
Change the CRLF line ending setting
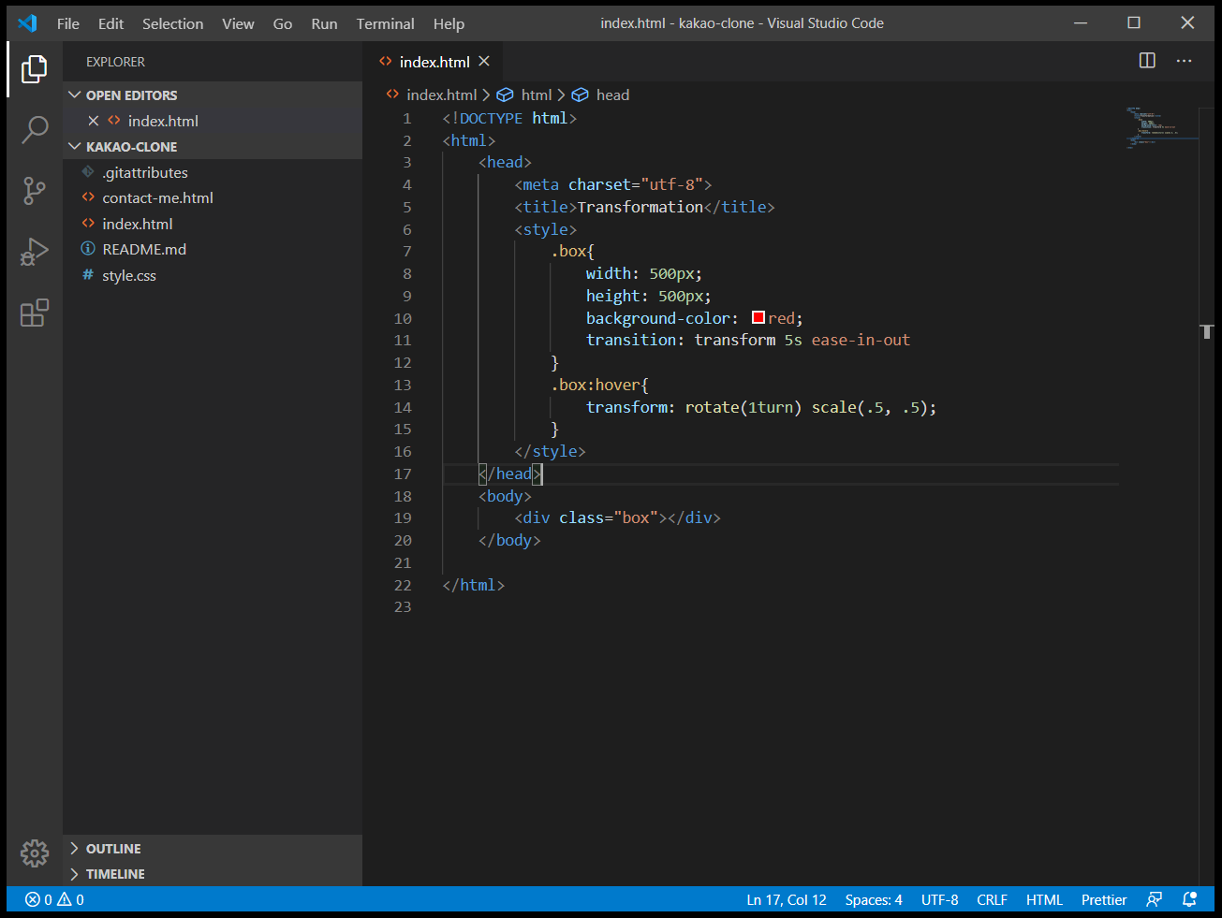point(992,899)
